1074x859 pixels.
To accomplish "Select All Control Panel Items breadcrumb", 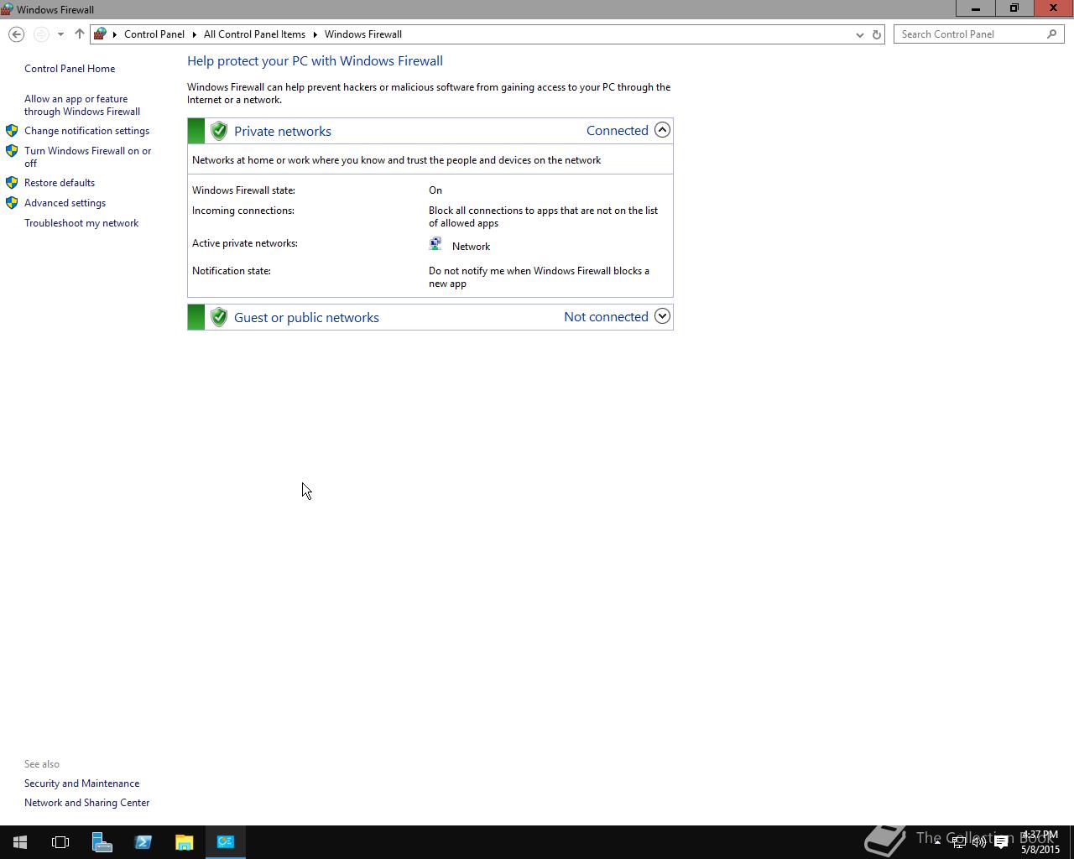I will pyautogui.click(x=254, y=34).
